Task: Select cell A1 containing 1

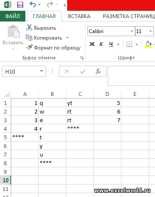Action: tap(25, 103)
